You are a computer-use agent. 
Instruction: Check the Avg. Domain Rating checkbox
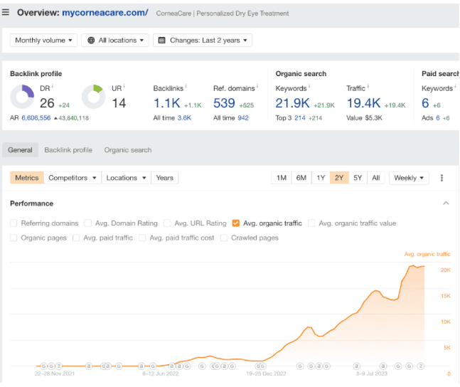88,223
